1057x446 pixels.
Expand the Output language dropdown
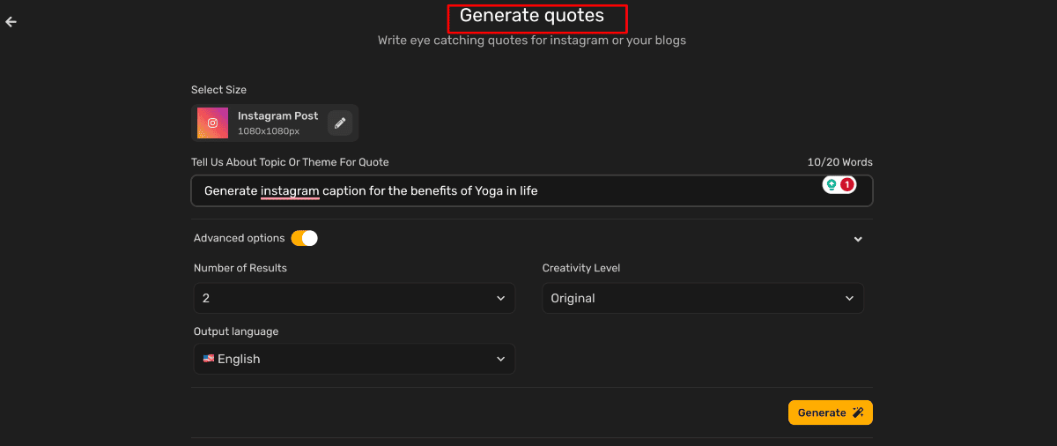tap(352, 359)
